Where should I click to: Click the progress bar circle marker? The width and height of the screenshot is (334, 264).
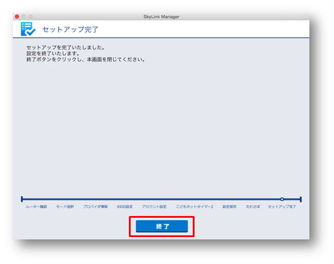(x=282, y=200)
